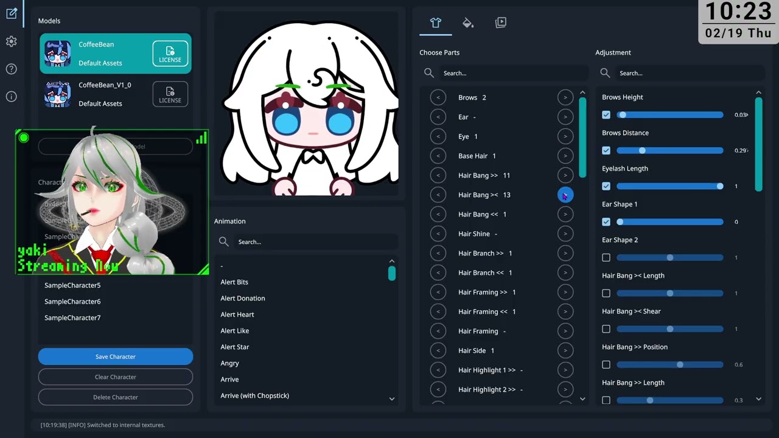779x438 pixels.
Task: Click the Delete Character button
Action: (116, 397)
